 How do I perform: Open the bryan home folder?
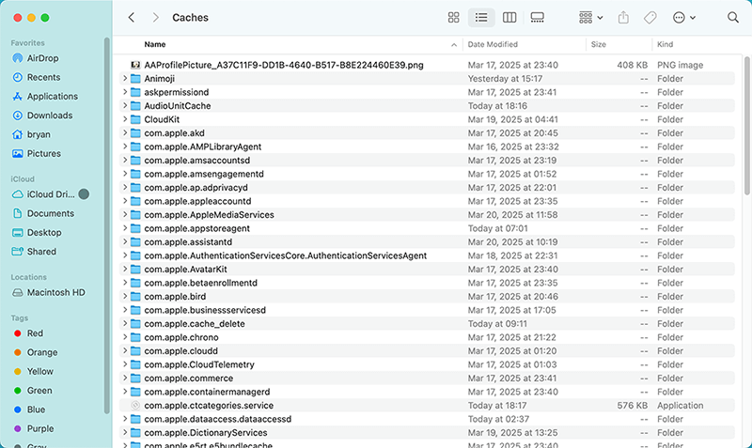(39, 134)
